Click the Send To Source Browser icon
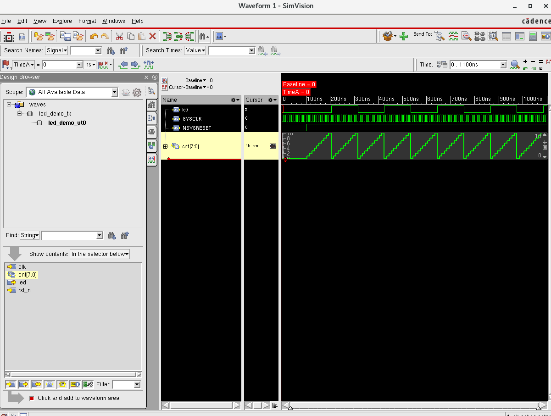 pyautogui.click(x=466, y=36)
